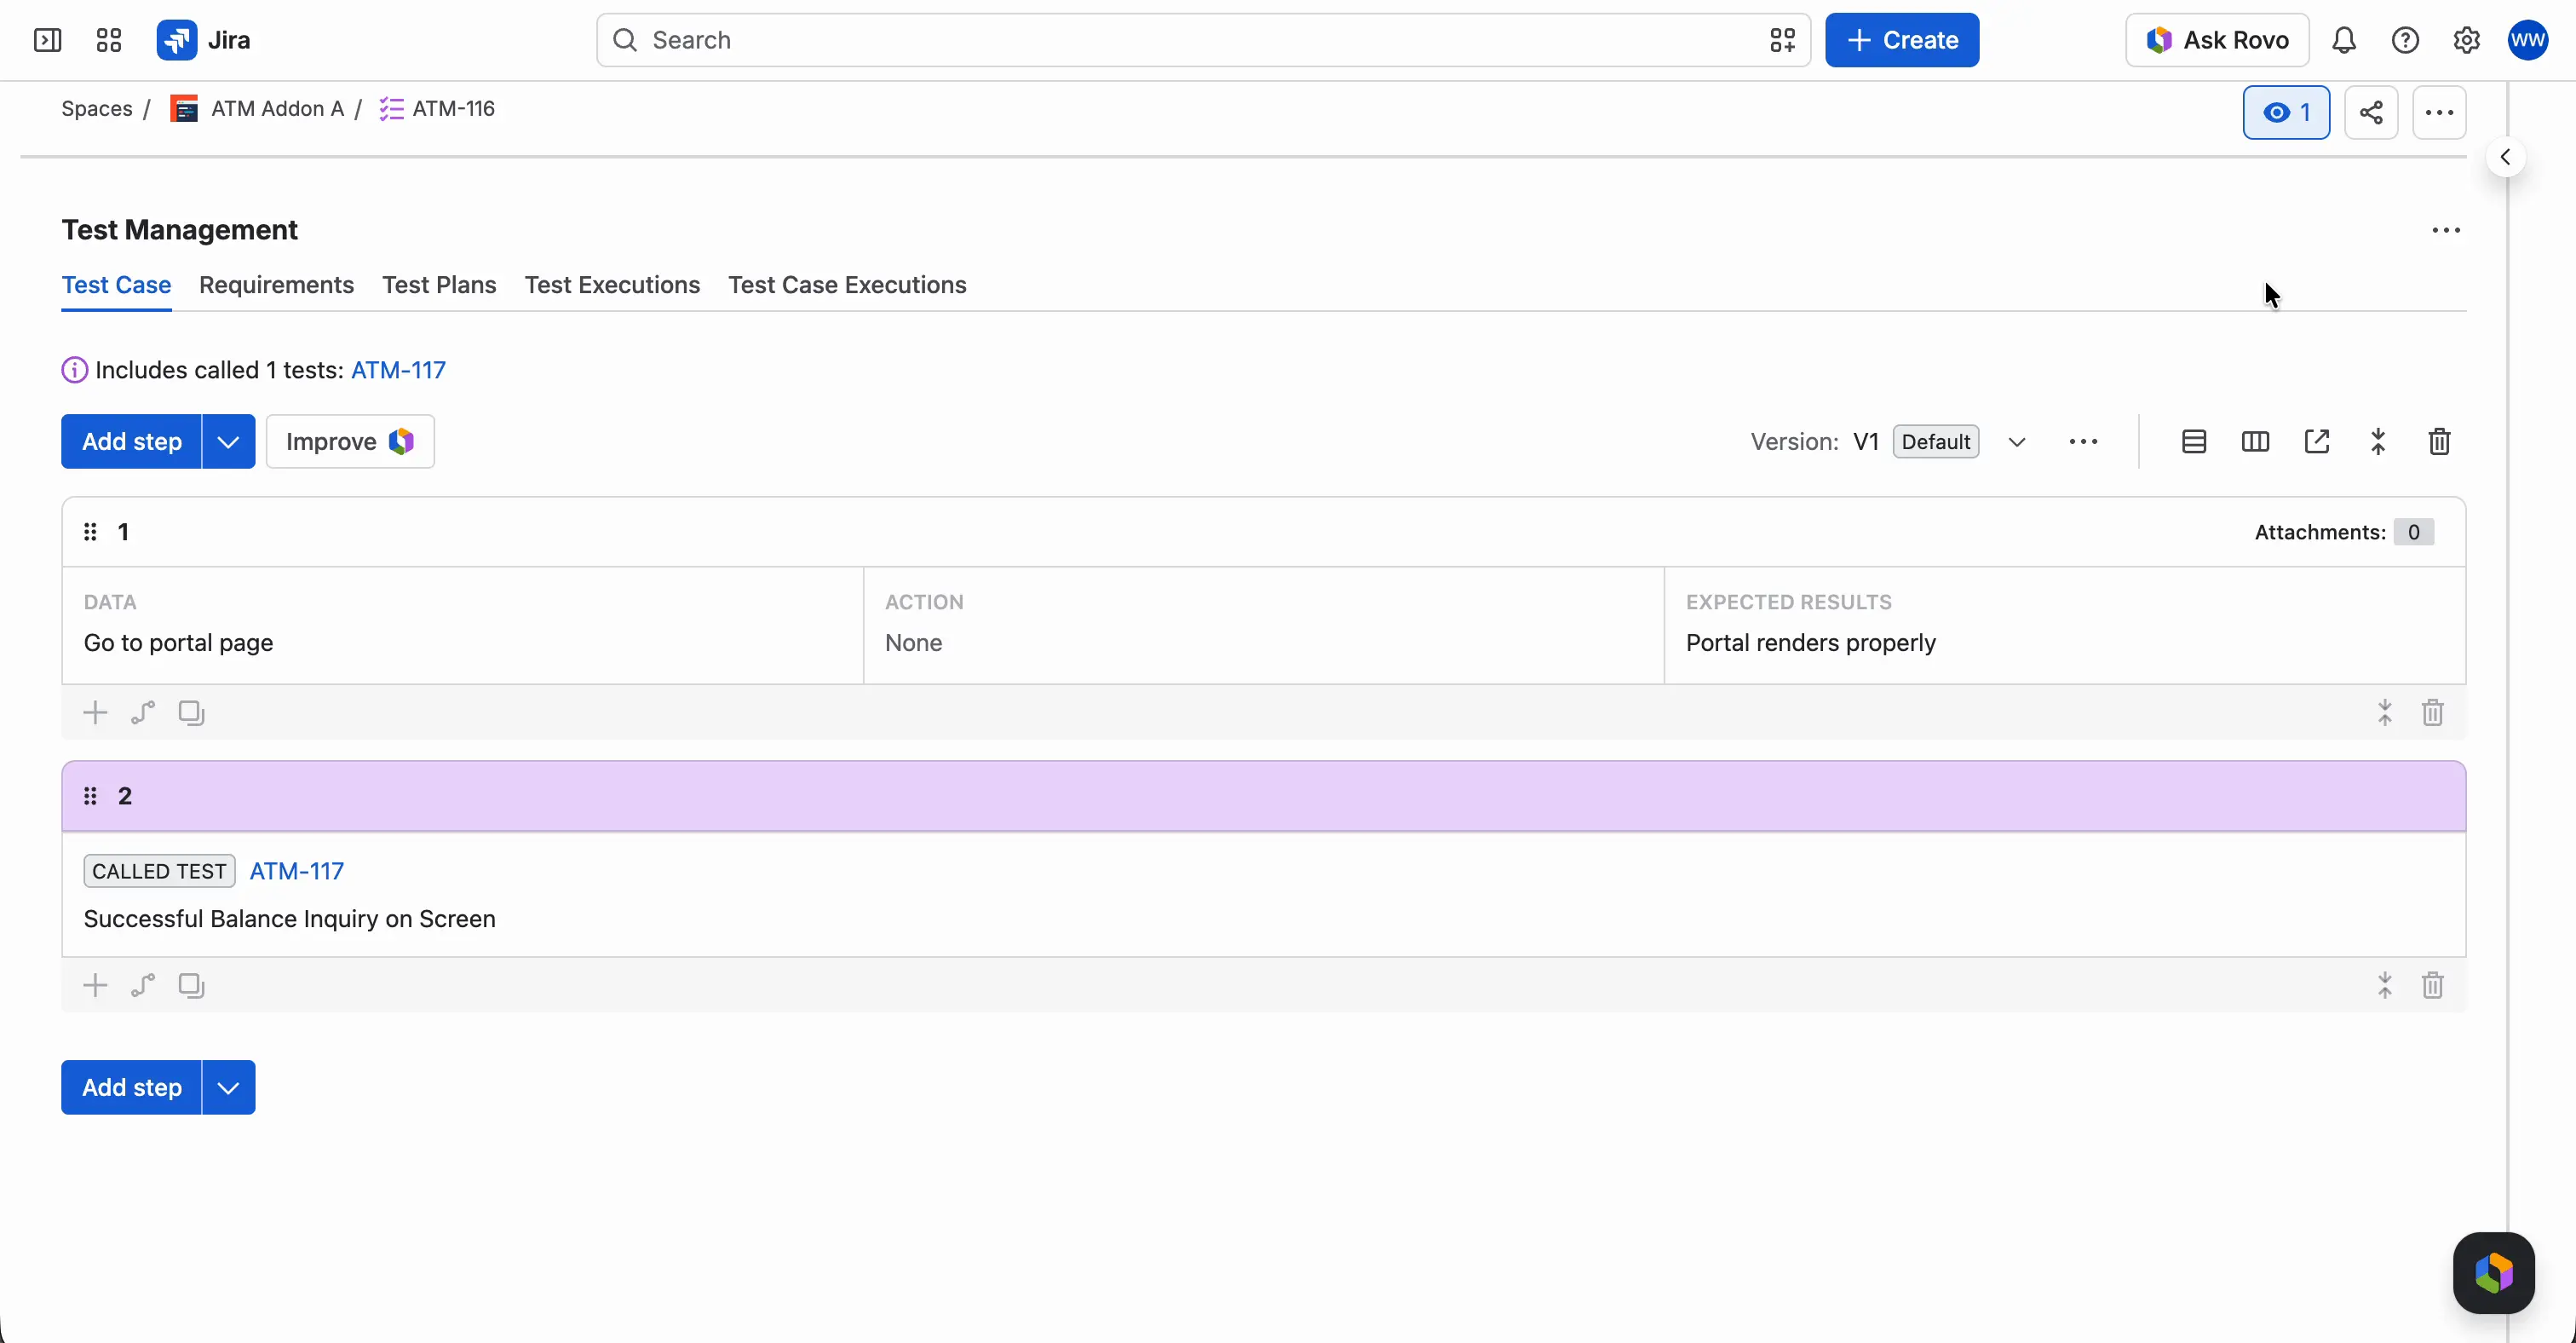Viewport: 2576px width, 1343px height.
Task: Open the help question mark icon
Action: coord(2405,40)
